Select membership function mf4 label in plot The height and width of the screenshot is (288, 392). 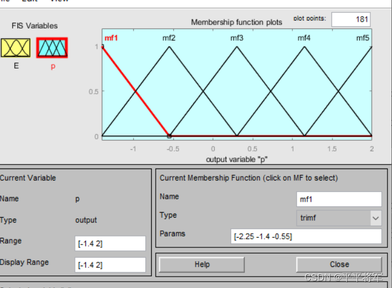(x=304, y=38)
